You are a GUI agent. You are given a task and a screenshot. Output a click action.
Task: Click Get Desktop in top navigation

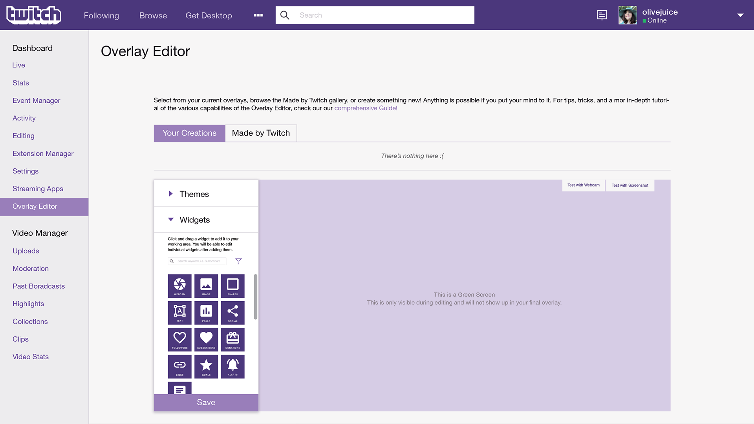209,15
